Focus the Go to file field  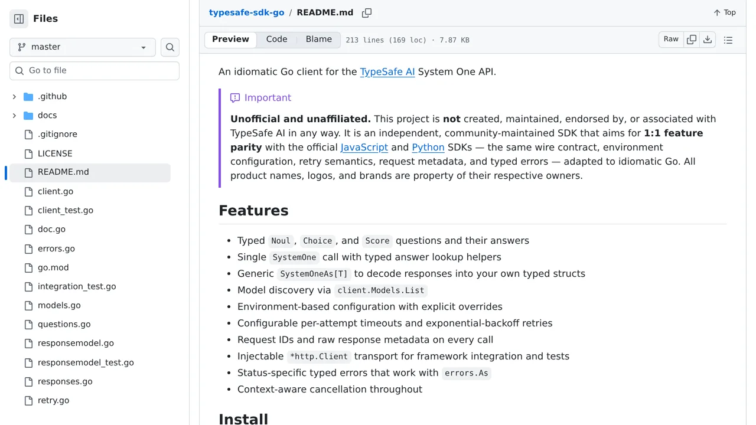pyautogui.click(x=94, y=71)
